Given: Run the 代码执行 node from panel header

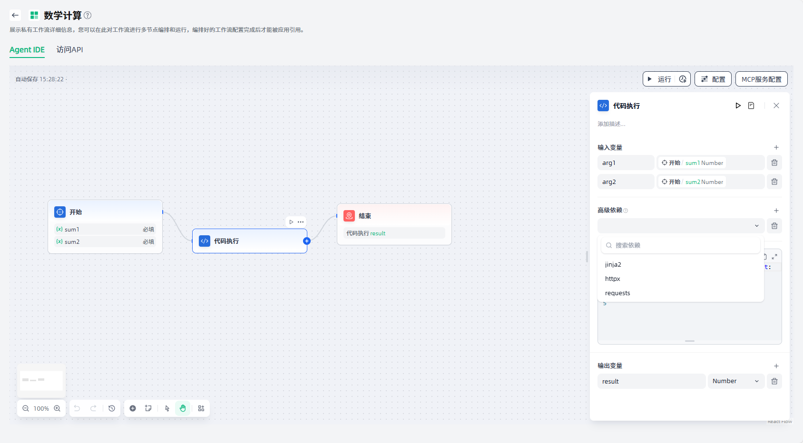Looking at the screenshot, I should (x=738, y=106).
